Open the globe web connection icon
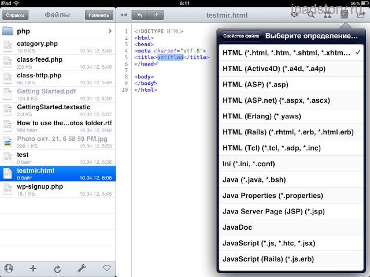The image size is (370, 277). click(9, 268)
